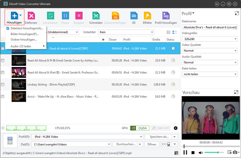This screenshot has width=241, height=158.
Task: Choose Bilder hinzufügen(P)... menu entry
Action: 26,34
